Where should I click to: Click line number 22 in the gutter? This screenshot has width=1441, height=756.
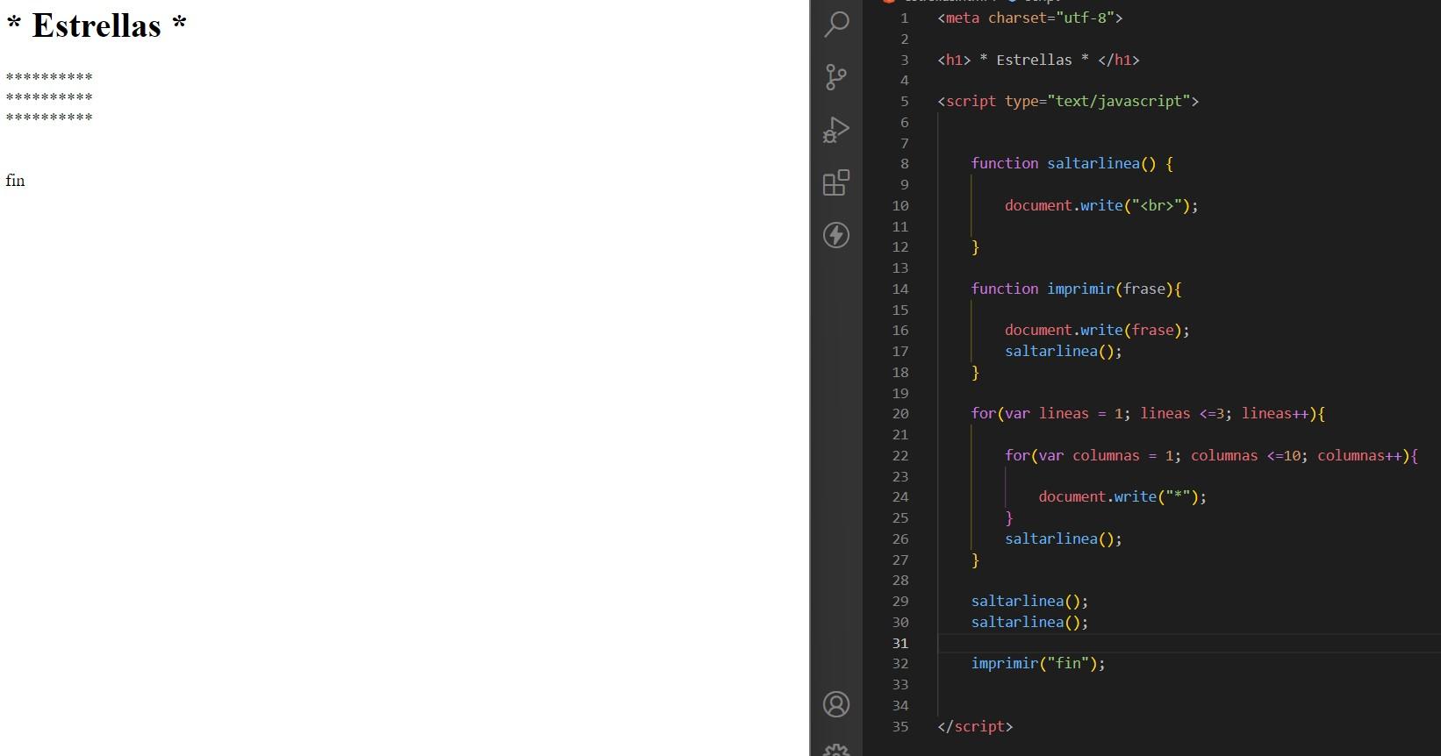click(900, 455)
